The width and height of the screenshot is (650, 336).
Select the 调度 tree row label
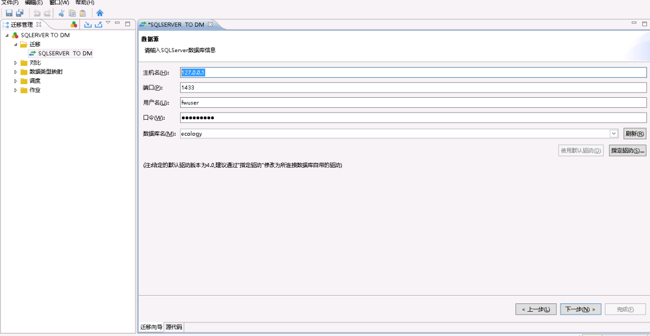(x=35, y=81)
